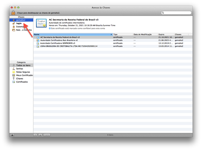Select Autoridade Certificadora Raiz Brasileira v2 row
Screen dimensions: 202x150
click(x=113, y=40)
